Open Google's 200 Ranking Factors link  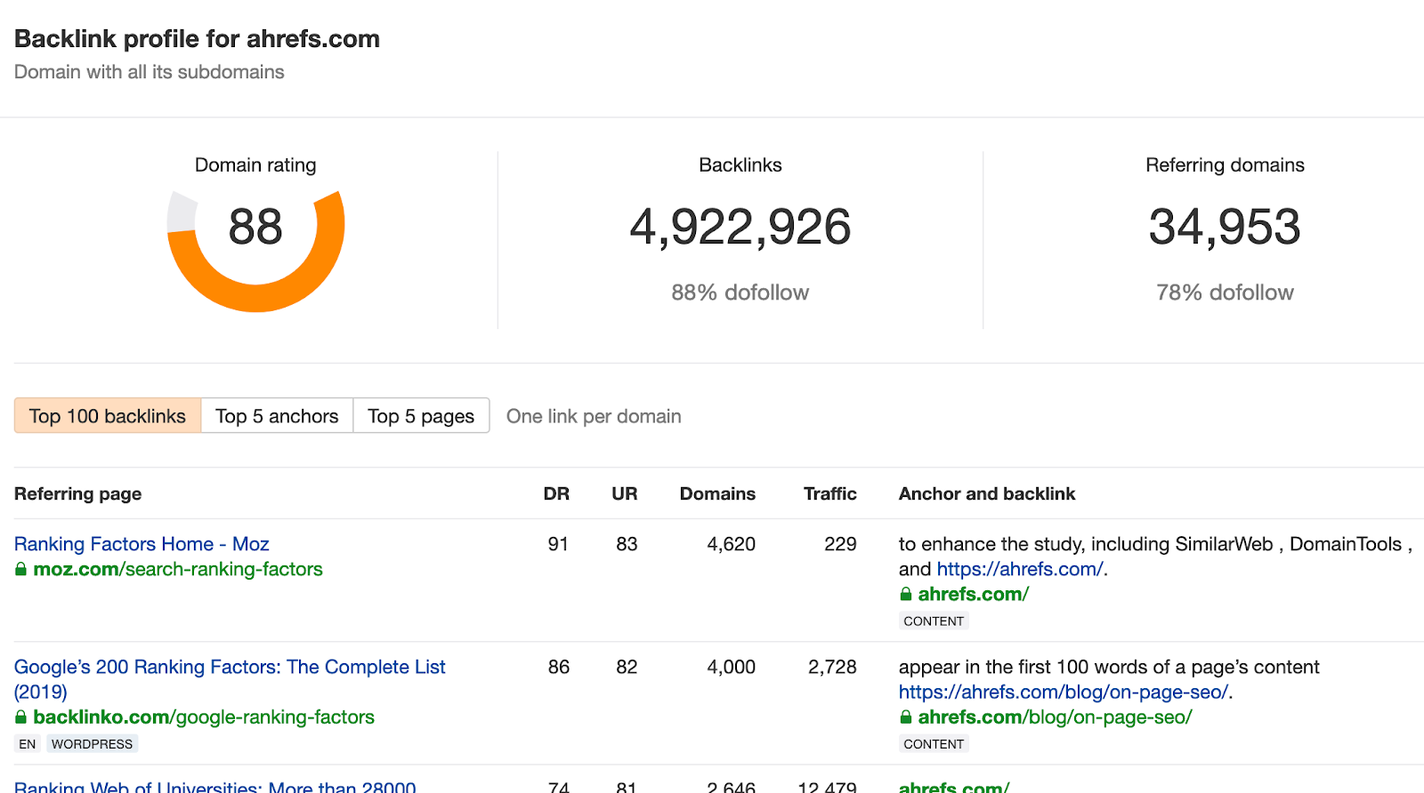point(230,679)
